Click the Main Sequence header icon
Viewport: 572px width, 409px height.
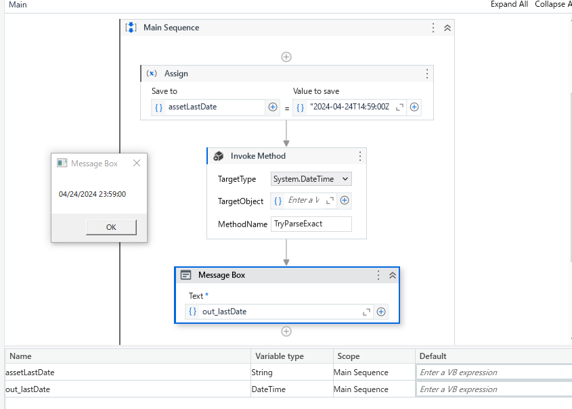click(x=130, y=27)
